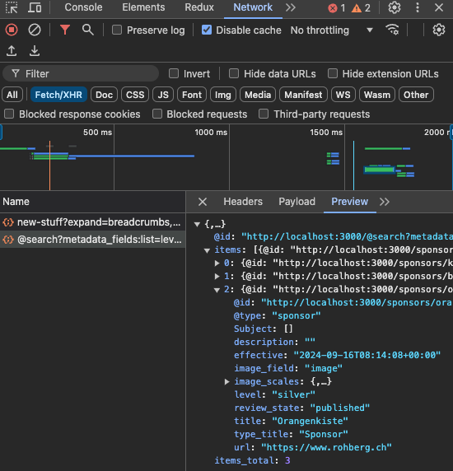Toggle the red filter funnel icon
Viewport: 453px width, 471px height.
click(65, 30)
